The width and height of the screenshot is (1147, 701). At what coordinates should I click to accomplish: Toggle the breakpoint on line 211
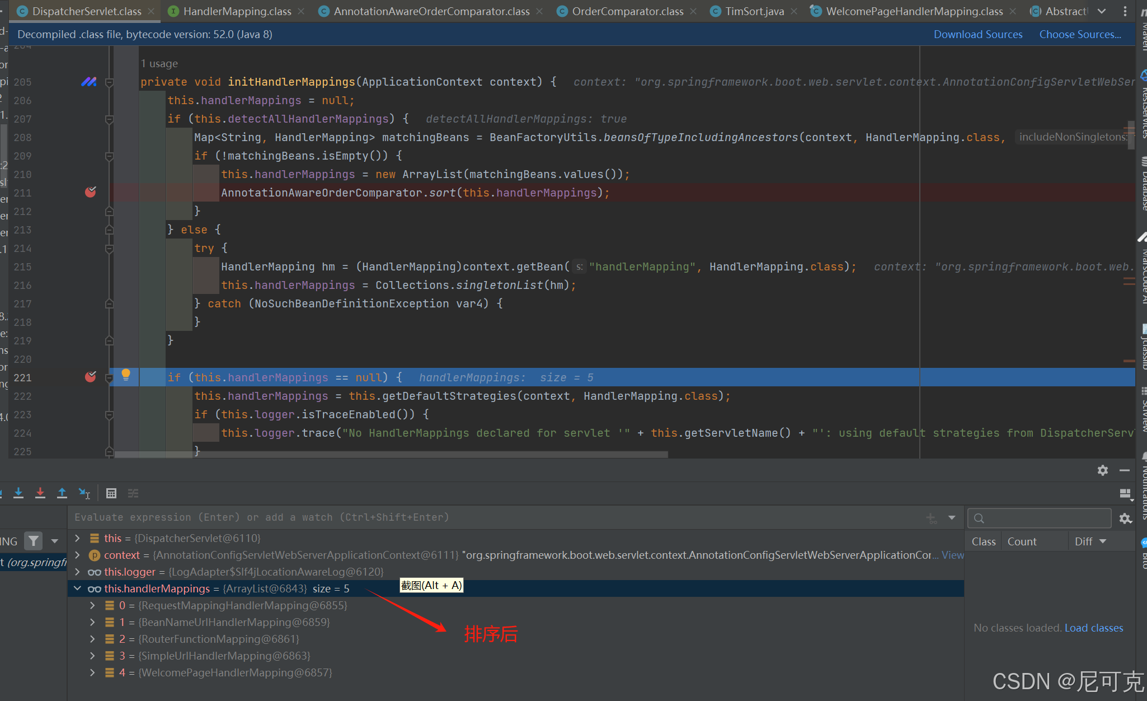(x=90, y=193)
